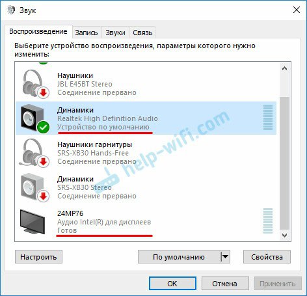The height and width of the screenshot is (296, 307).
Task: Select the JBL E45BT Stereo headphones icon
Action: (x=34, y=84)
